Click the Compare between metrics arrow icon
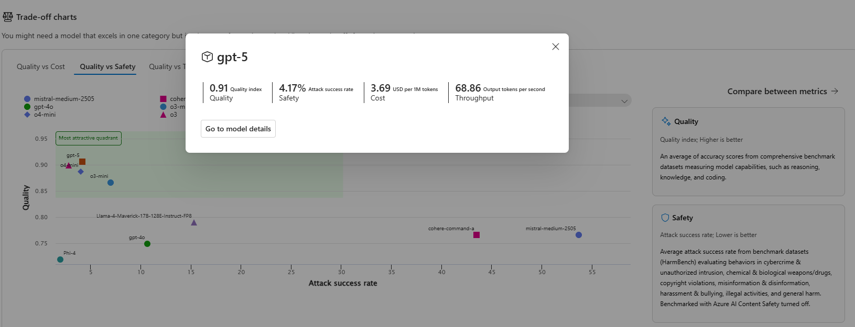 coord(835,91)
